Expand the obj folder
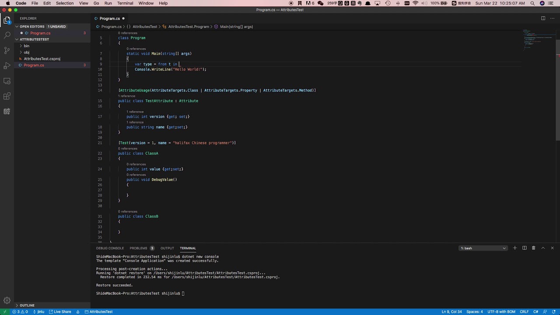 click(x=52, y=52)
